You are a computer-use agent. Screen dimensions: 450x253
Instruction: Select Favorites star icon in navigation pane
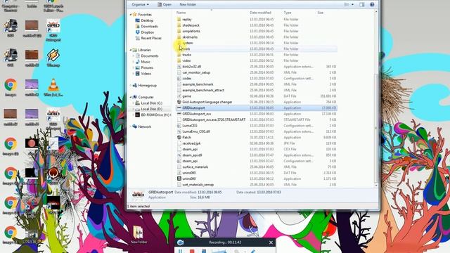point(134,14)
